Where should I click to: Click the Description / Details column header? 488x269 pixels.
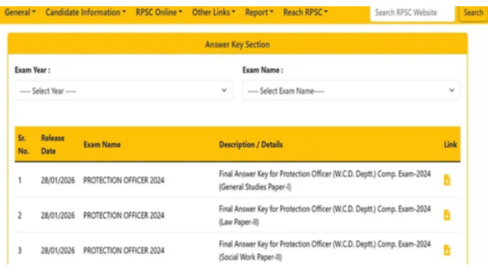(x=251, y=145)
